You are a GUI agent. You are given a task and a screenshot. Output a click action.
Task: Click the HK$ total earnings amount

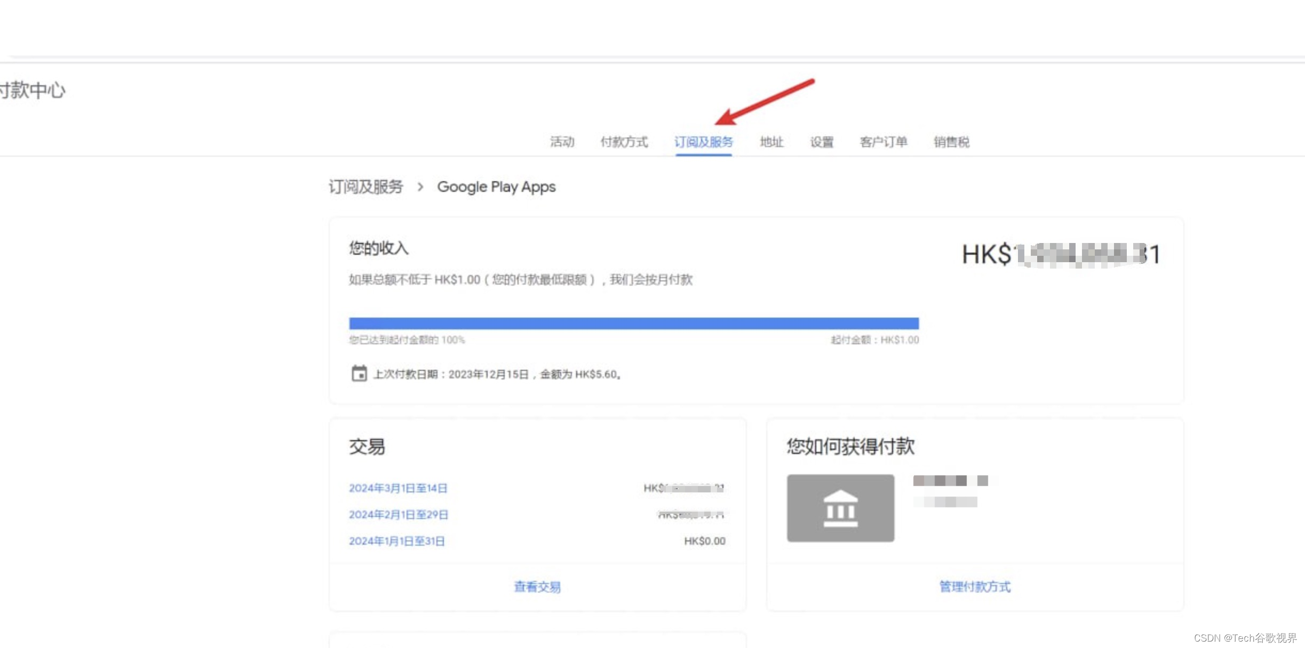[1061, 254]
